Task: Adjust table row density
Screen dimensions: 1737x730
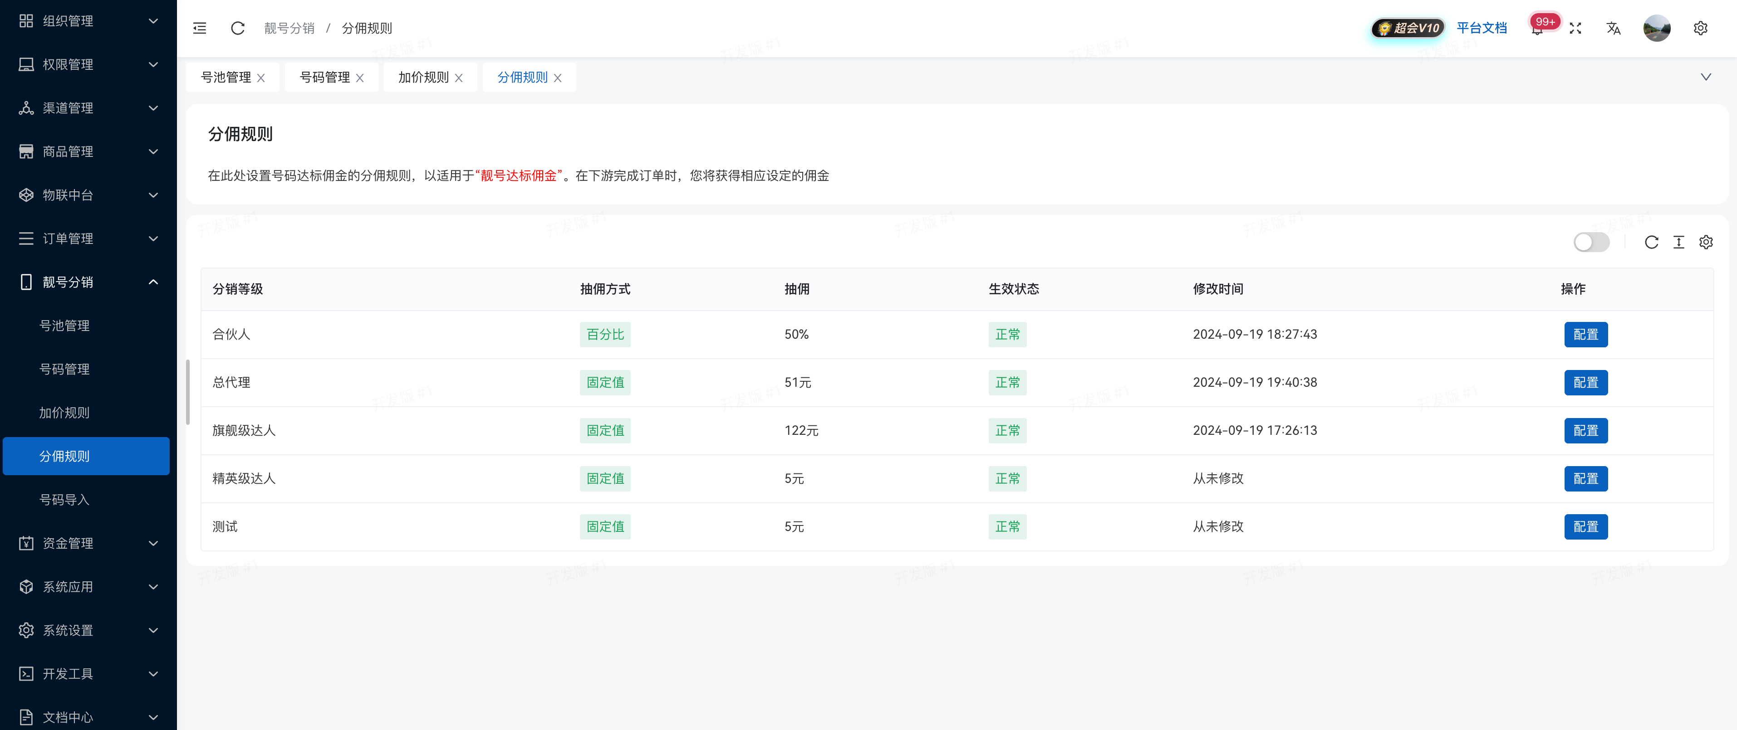Action: [x=1679, y=242]
